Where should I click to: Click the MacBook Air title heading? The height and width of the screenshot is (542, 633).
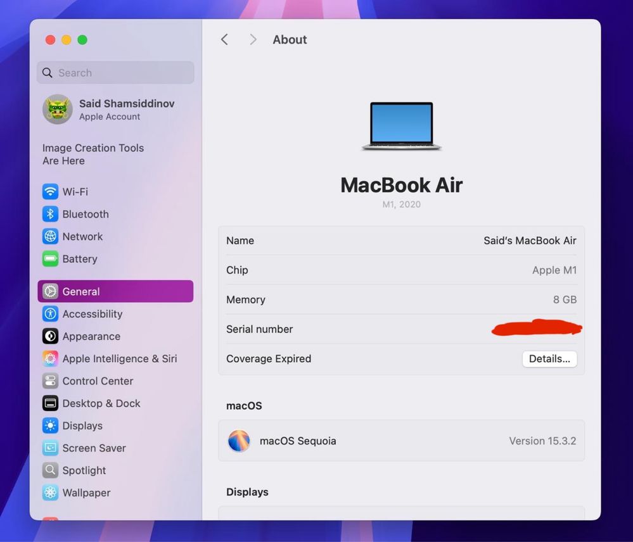[x=402, y=186]
